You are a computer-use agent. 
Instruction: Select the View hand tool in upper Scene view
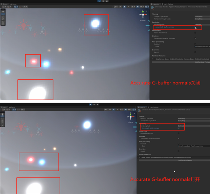(3, 11)
